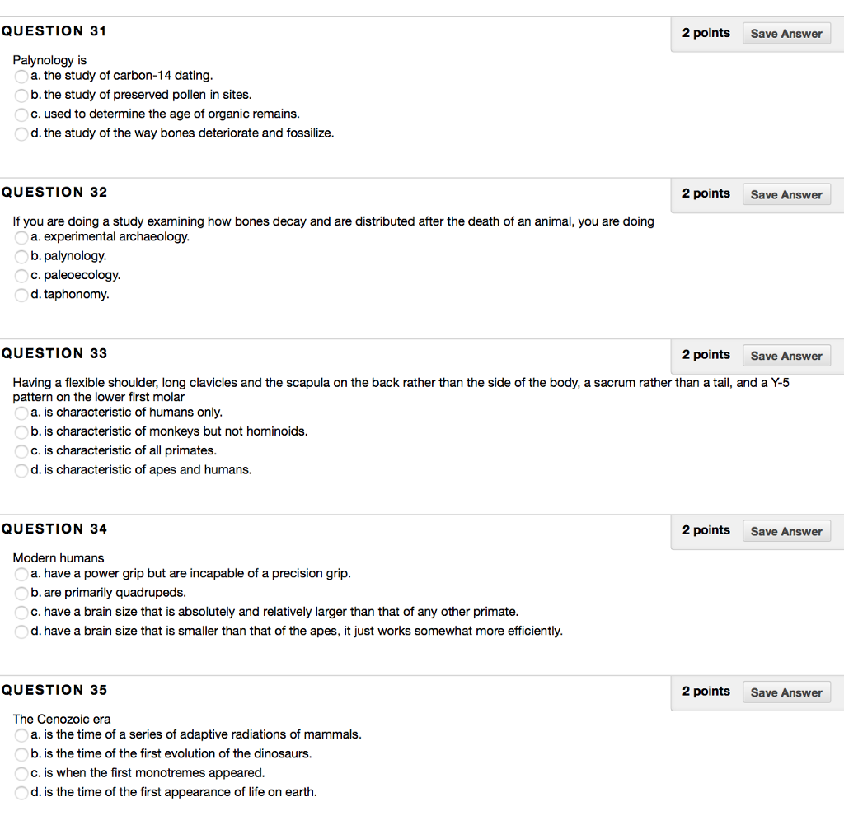Viewport: 844px width, 825px height.
Task: Select 'taphonomy' for Question 32
Action: point(21,296)
